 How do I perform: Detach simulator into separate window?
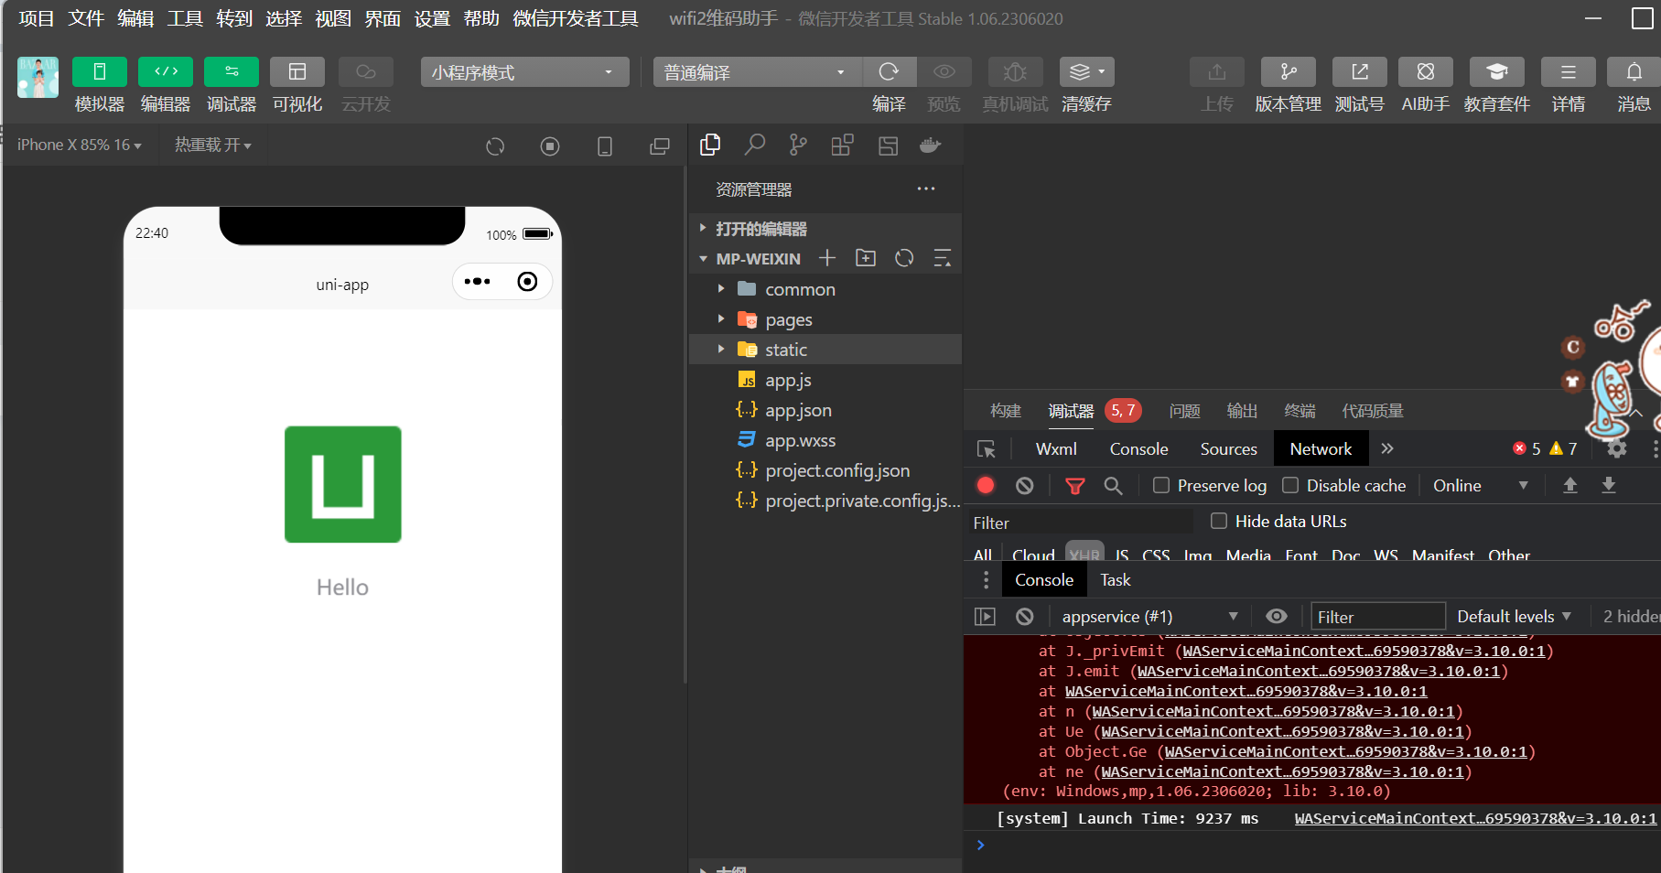[660, 146]
